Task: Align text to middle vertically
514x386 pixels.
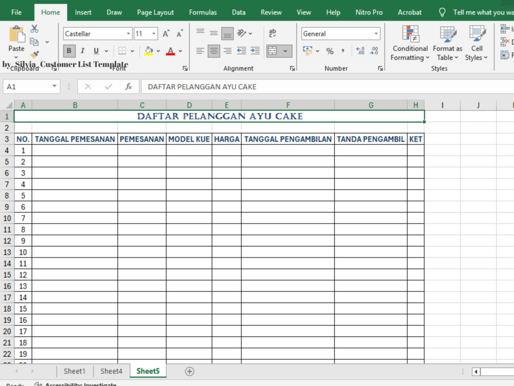Action: tap(214, 33)
